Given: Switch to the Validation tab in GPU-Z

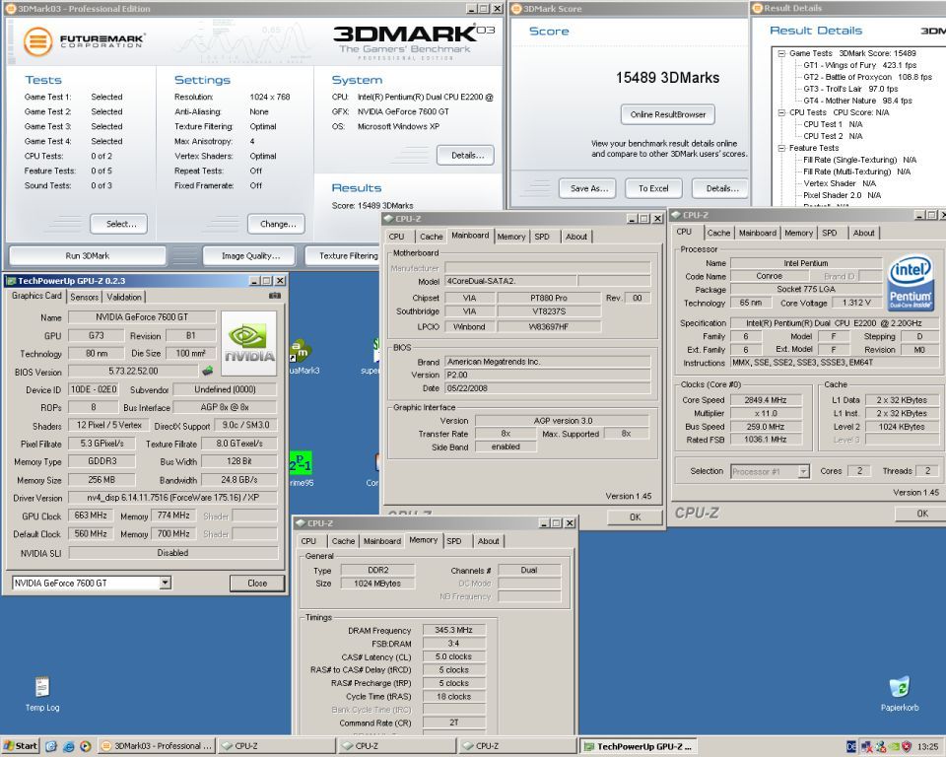Looking at the screenshot, I should tap(124, 297).
